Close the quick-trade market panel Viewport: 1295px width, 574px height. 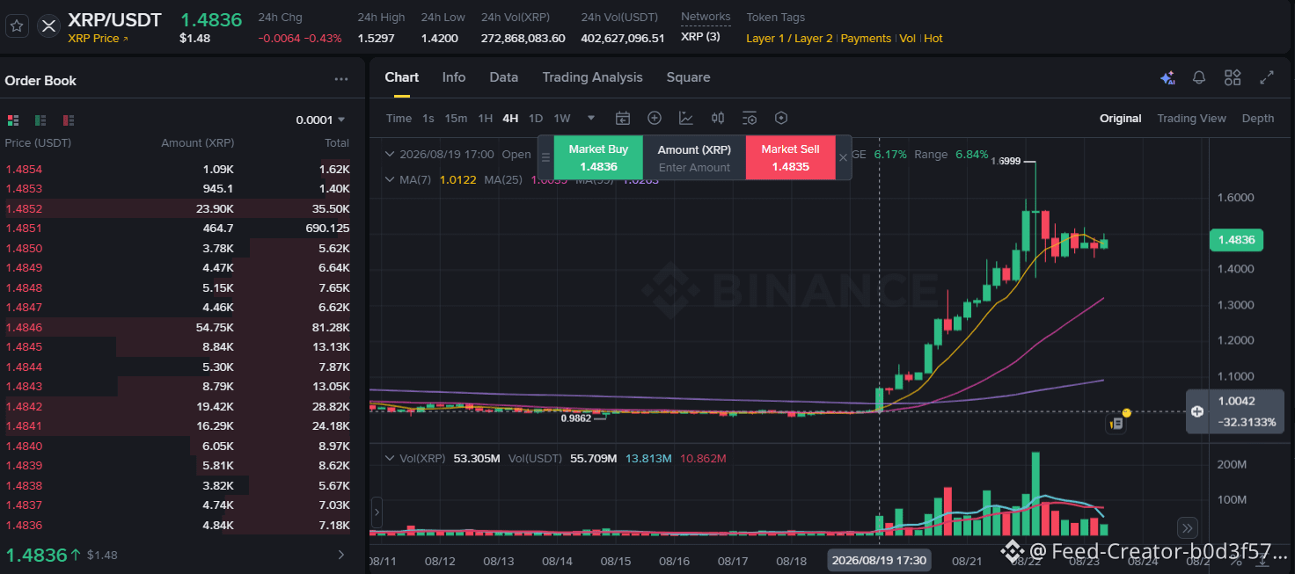[843, 157]
